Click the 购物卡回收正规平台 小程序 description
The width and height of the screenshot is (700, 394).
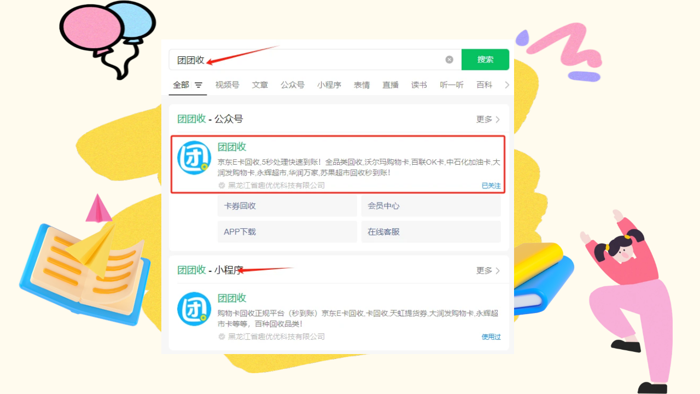pos(358,318)
